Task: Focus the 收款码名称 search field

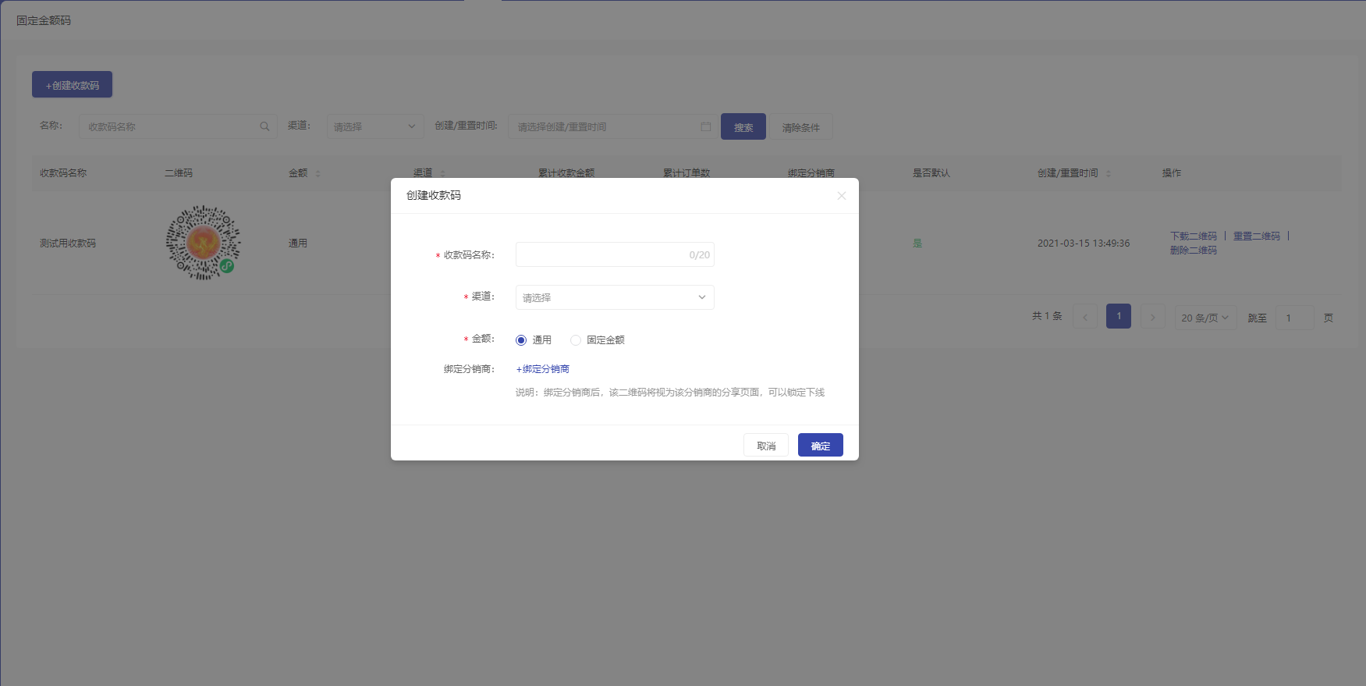Action: [178, 126]
